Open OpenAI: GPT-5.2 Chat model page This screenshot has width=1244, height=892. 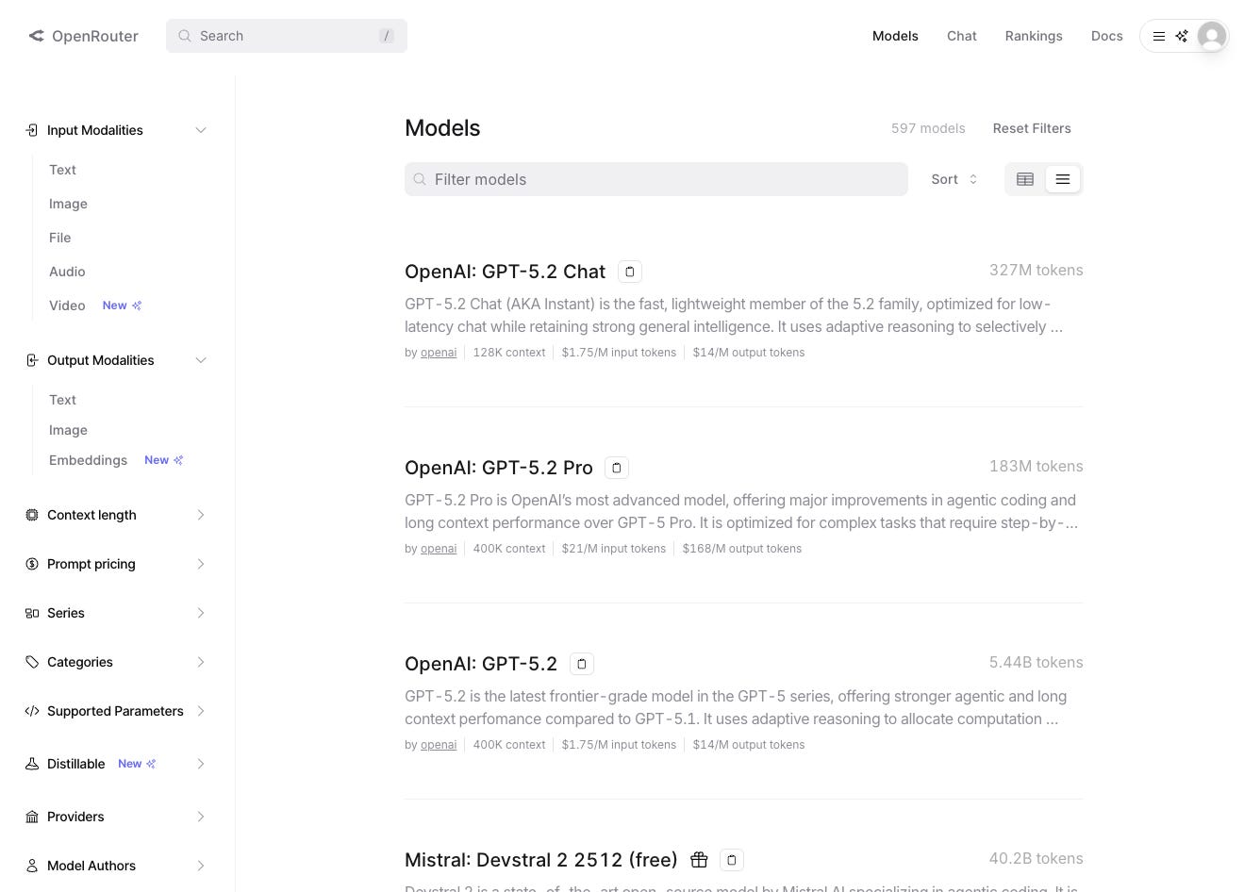[x=505, y=272]
